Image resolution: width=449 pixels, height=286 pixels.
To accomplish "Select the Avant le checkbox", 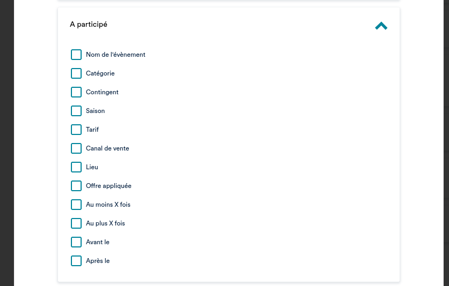I will (76, 242).
